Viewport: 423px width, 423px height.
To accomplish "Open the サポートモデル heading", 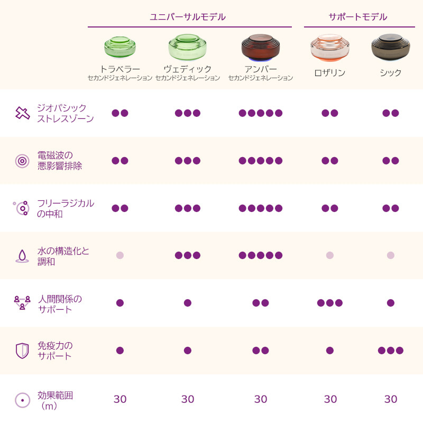I will click(358, 17).
